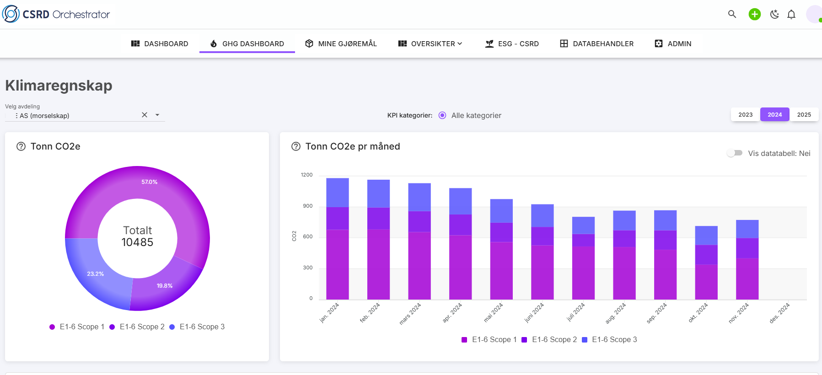
Task: Toggle E1-6 Scope 3 in donut legend
Action: 197,327
